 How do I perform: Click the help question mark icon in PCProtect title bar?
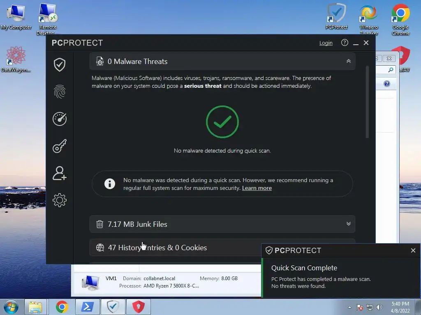pyautogui.click(x=345, y=43)
